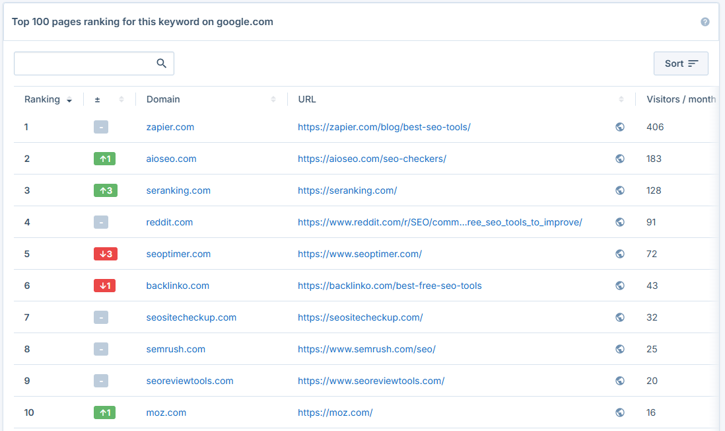Click the globe icon in semrush.com row
Screen dimensions: 725x431
point(620,349)
